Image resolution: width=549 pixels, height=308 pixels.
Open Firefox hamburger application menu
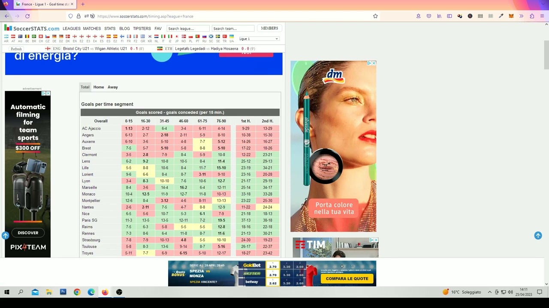tap(542, 16)
